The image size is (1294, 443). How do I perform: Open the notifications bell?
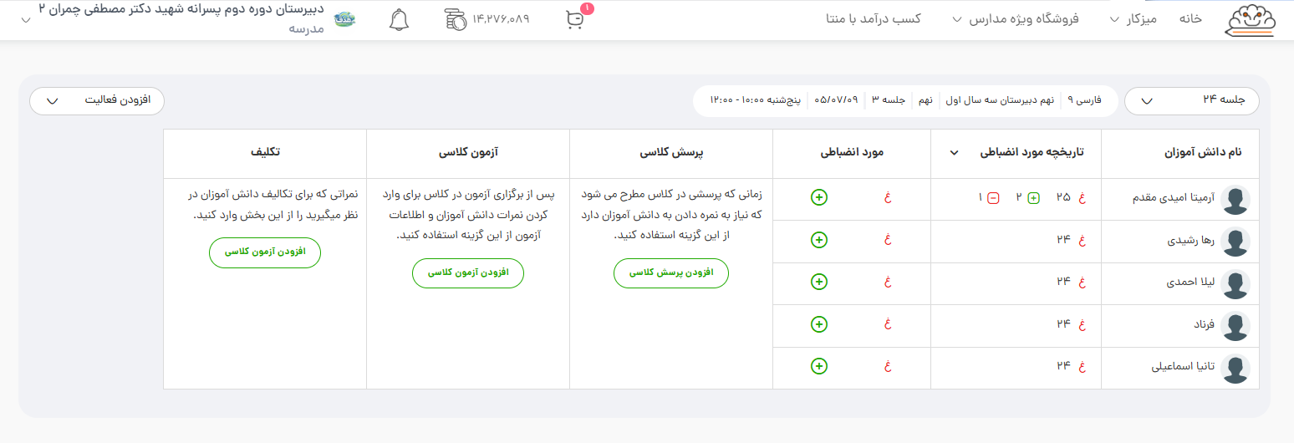coord(400,19)
